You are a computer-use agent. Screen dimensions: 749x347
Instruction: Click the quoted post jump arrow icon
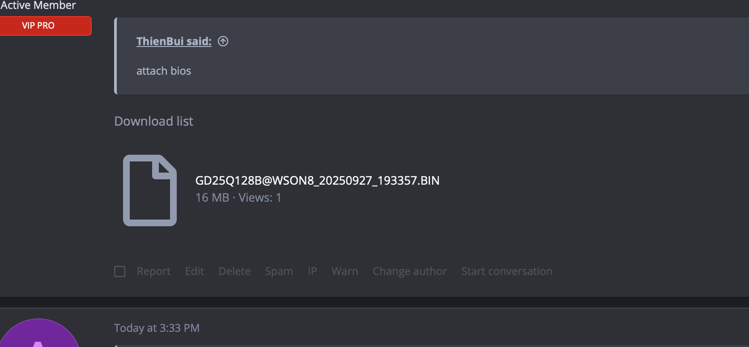pyautogui.click(x=223, y=42)
